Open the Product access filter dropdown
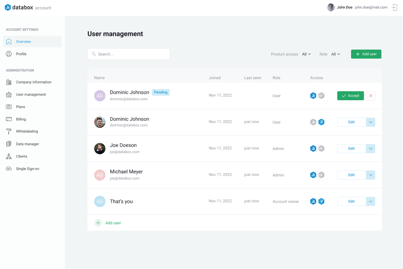403x269 pixels. point(306,54)
